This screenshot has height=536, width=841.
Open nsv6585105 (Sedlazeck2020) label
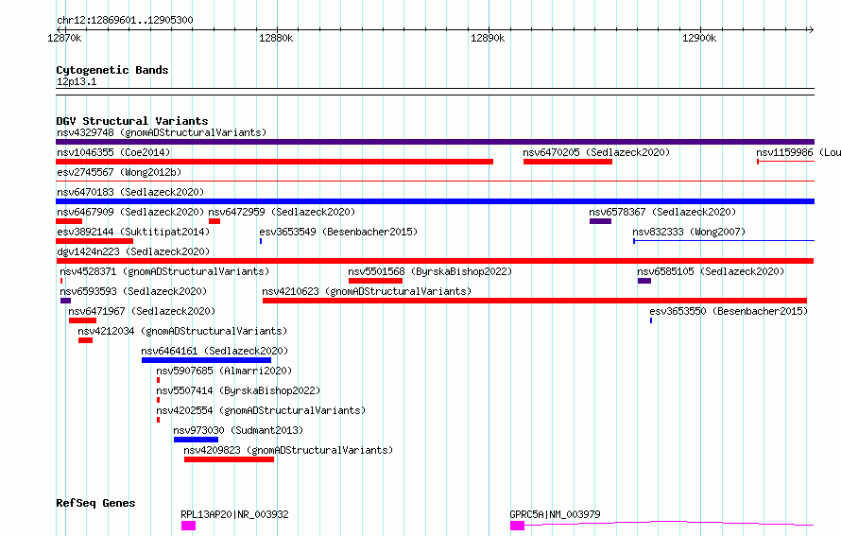click(x=711, y=271)
